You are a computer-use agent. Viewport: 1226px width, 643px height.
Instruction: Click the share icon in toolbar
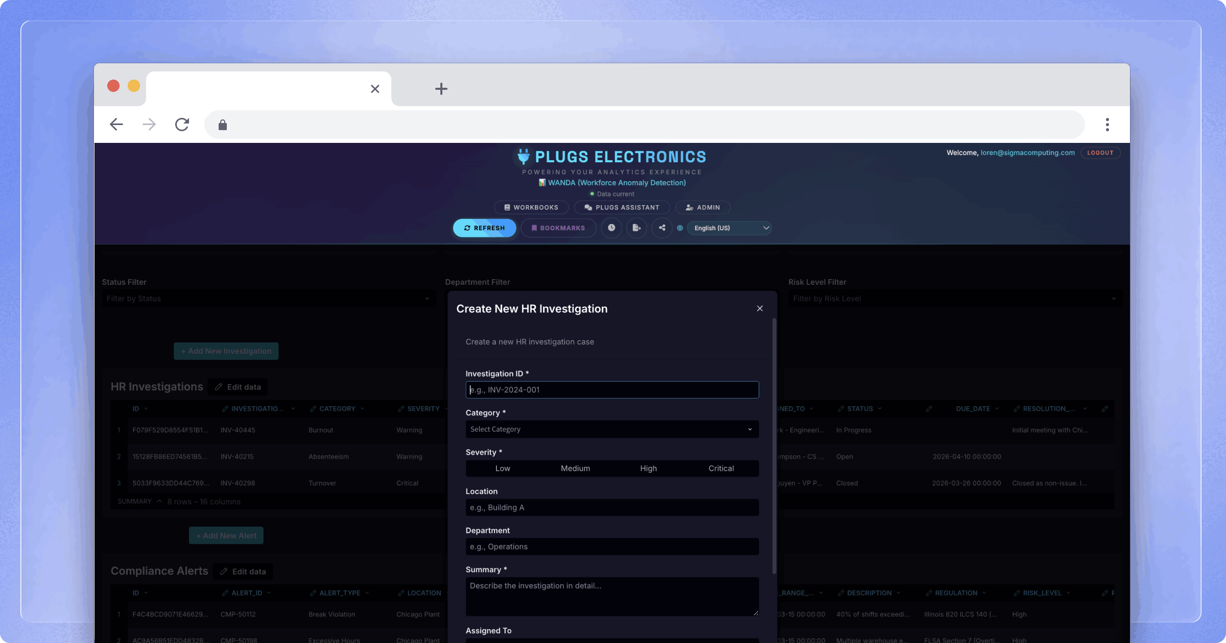click(x=662, y=228)
